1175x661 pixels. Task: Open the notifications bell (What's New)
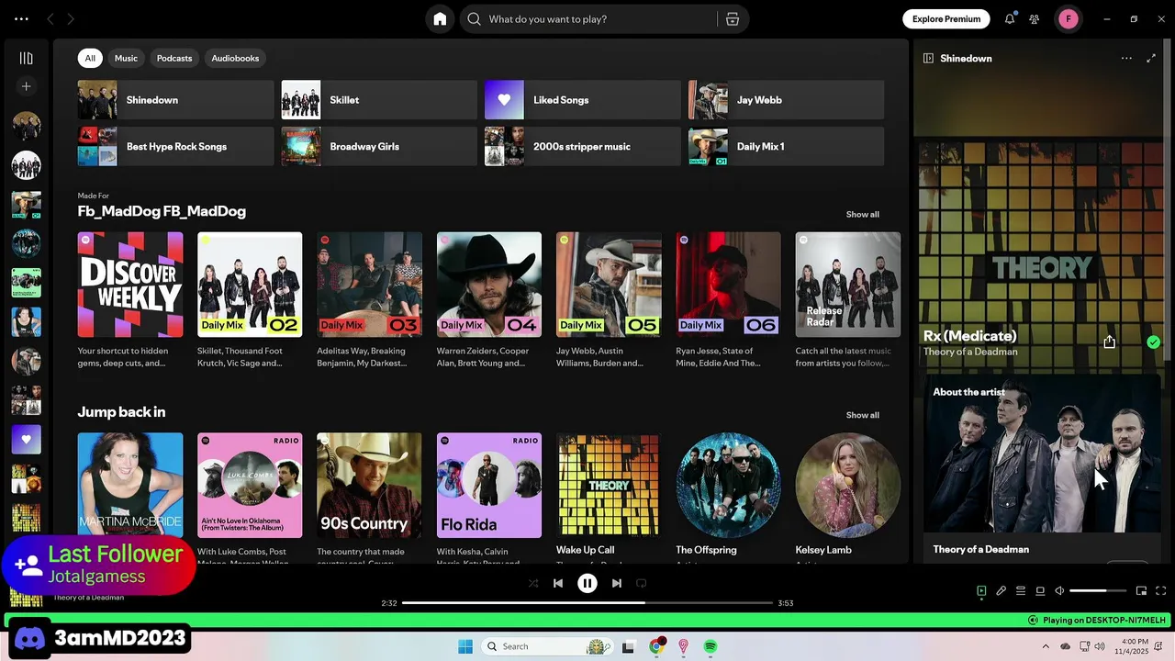[x=1010, y=18]
